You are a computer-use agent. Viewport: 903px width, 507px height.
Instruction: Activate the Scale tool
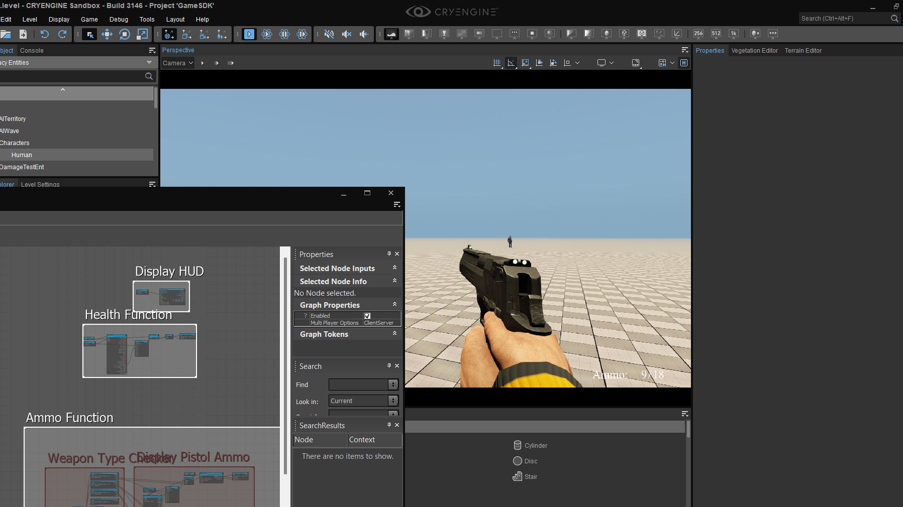pyautogui.click(x=142, y=34)
